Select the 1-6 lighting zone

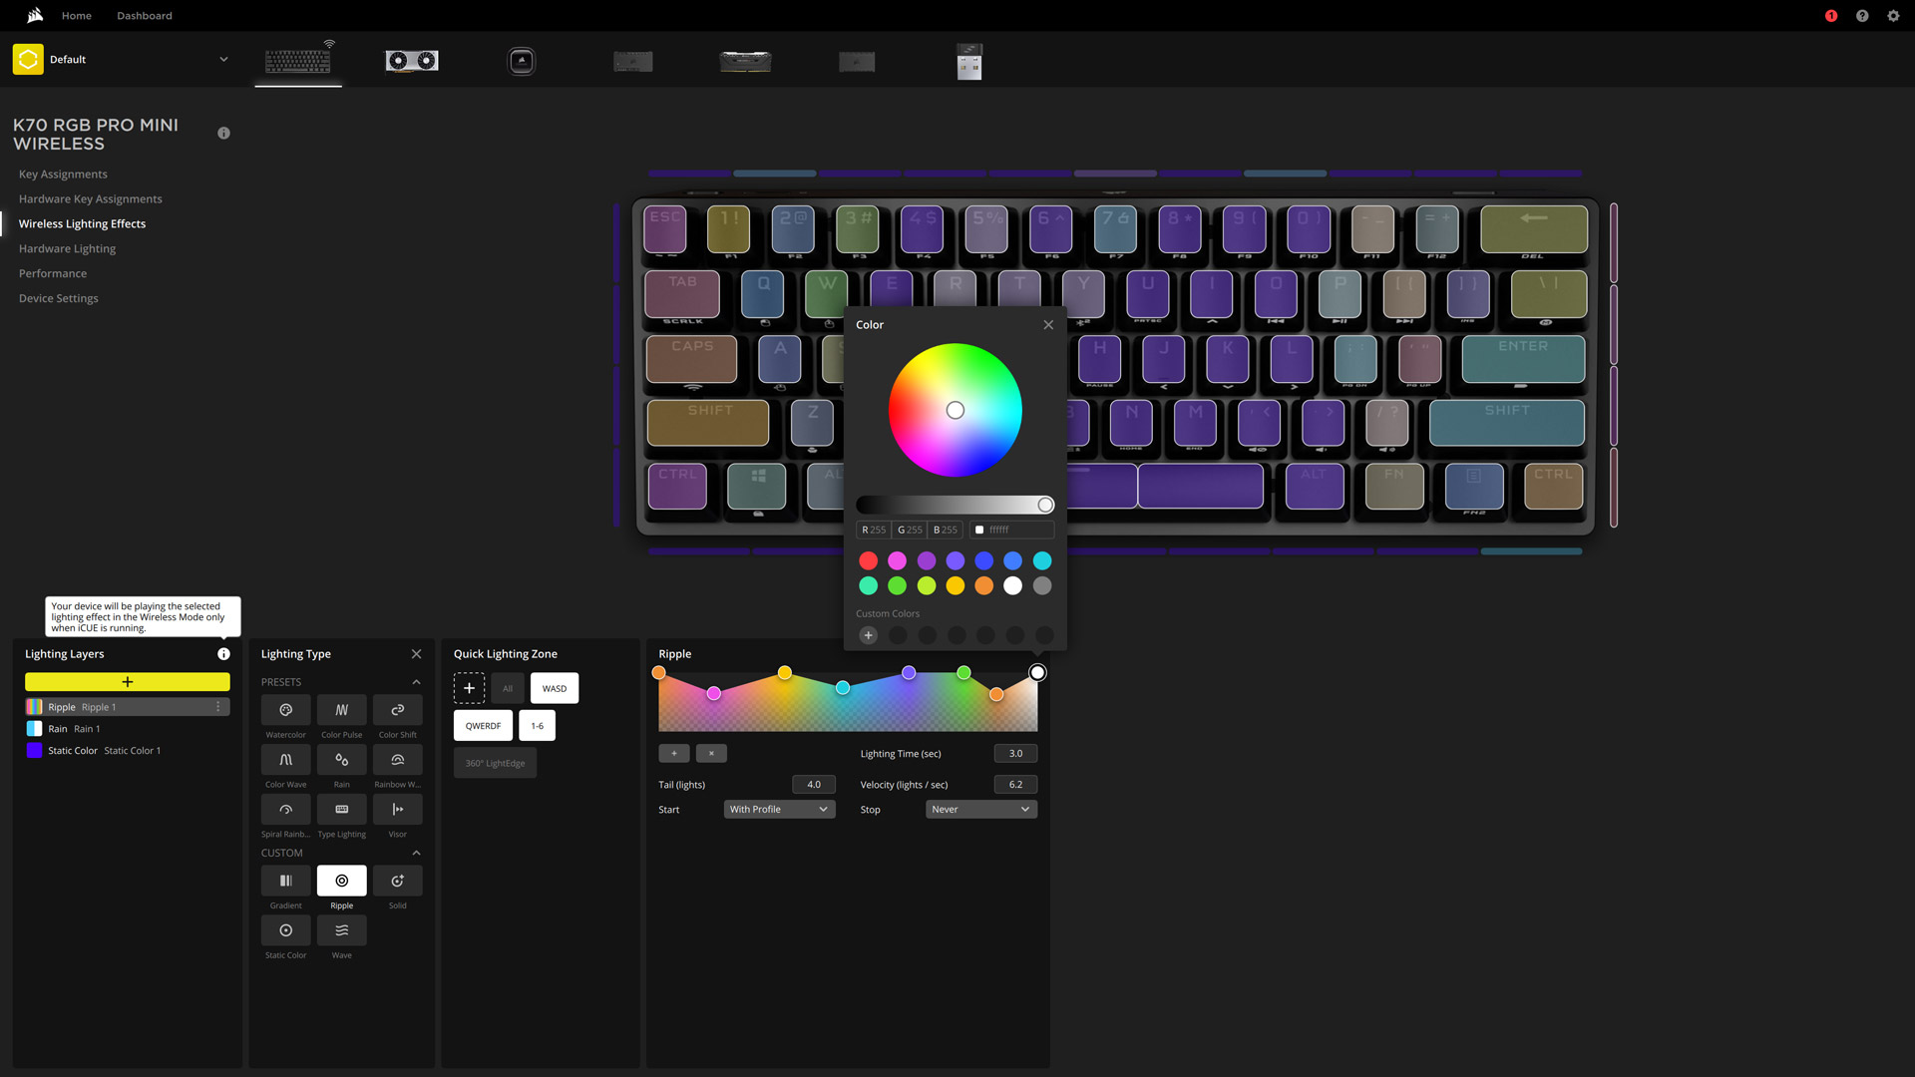537,726
